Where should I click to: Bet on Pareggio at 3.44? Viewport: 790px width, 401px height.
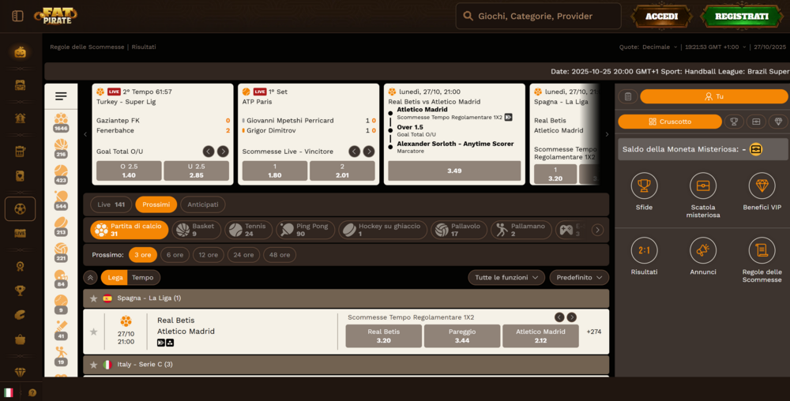pos(462,336)
